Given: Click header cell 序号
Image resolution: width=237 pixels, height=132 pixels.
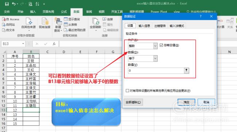Looking at the screenshot, I should 15,56.
